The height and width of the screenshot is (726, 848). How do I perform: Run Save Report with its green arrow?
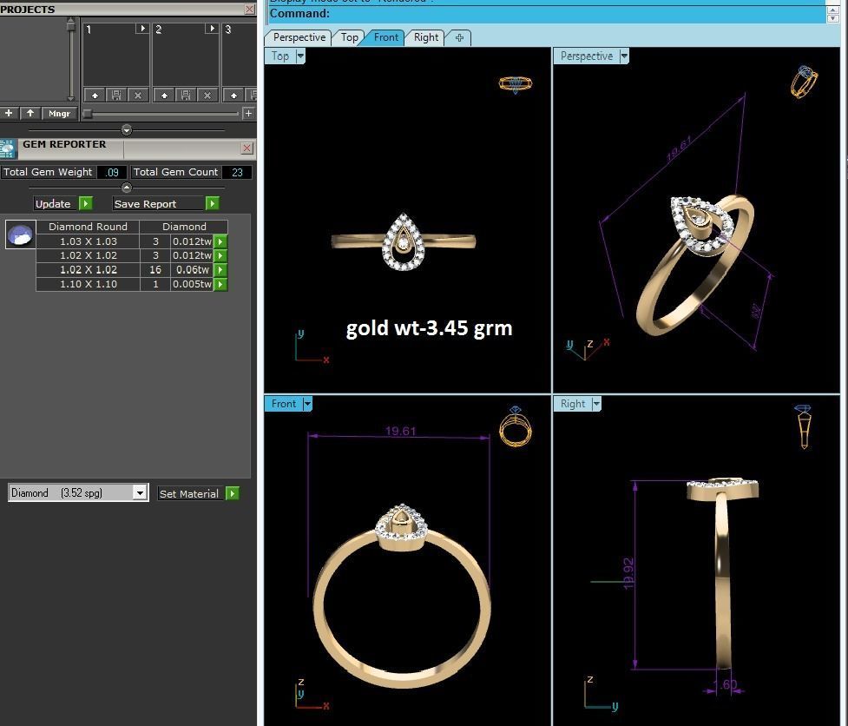click(x=212, y=203)
